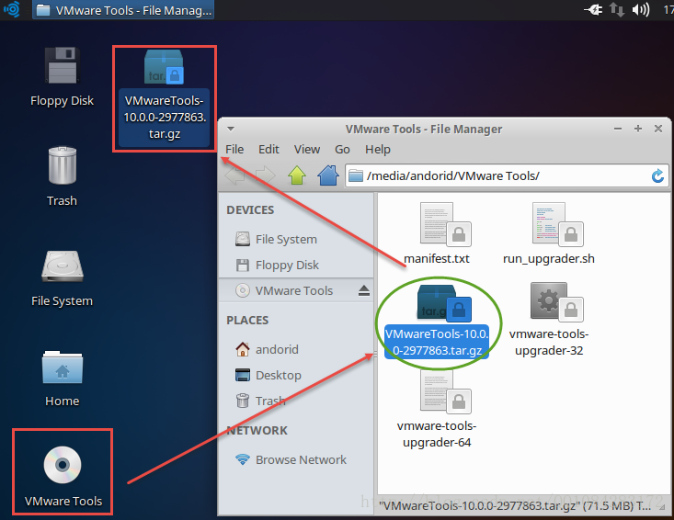Open Desktop in the Places sidebar

[296, 375]
